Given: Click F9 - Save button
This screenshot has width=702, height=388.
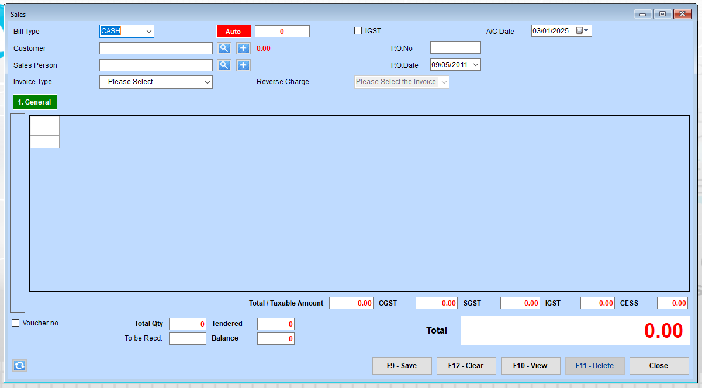Looking at the screenshot, I should pos(402,366).
